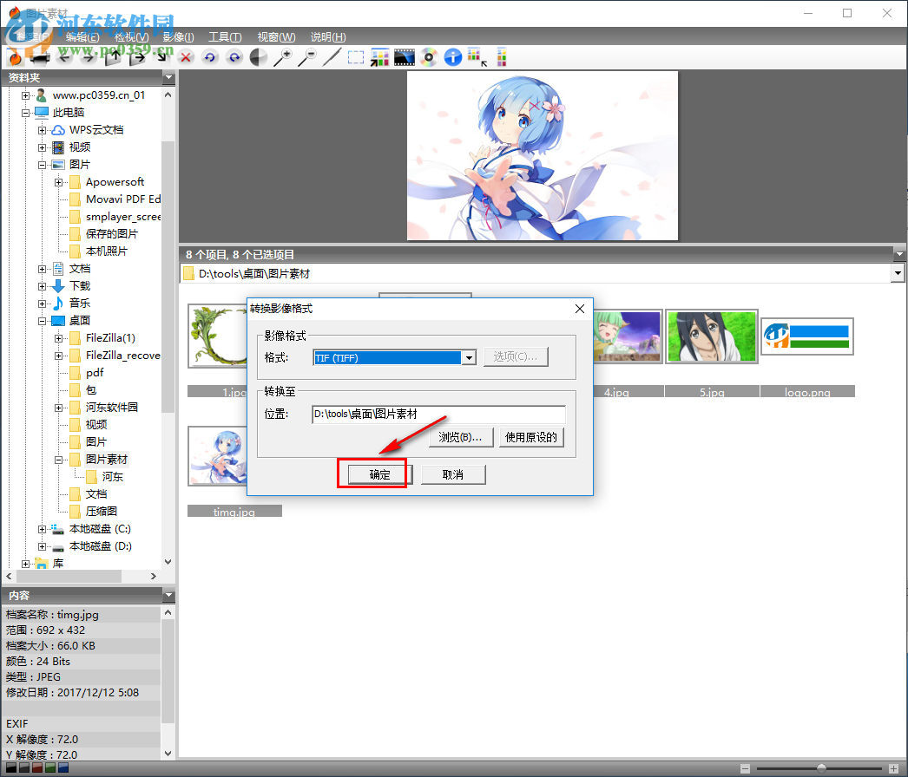Select the logo.png thumbnail

806,336
